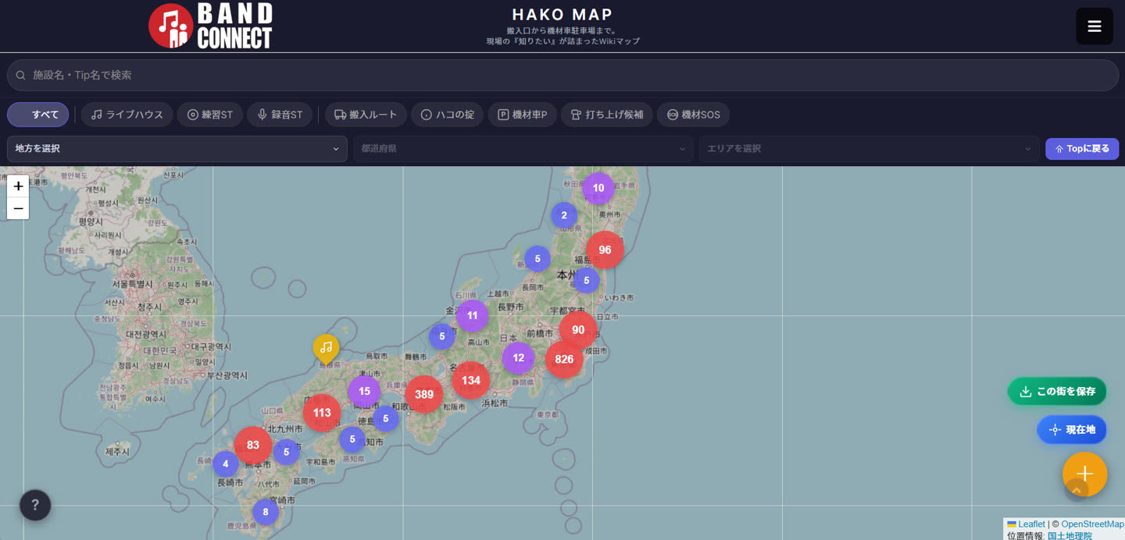Open the 地方を選択 dropdown
Image resolution: width=1125 pixels, height=540 pixels.
pos(177,148)
